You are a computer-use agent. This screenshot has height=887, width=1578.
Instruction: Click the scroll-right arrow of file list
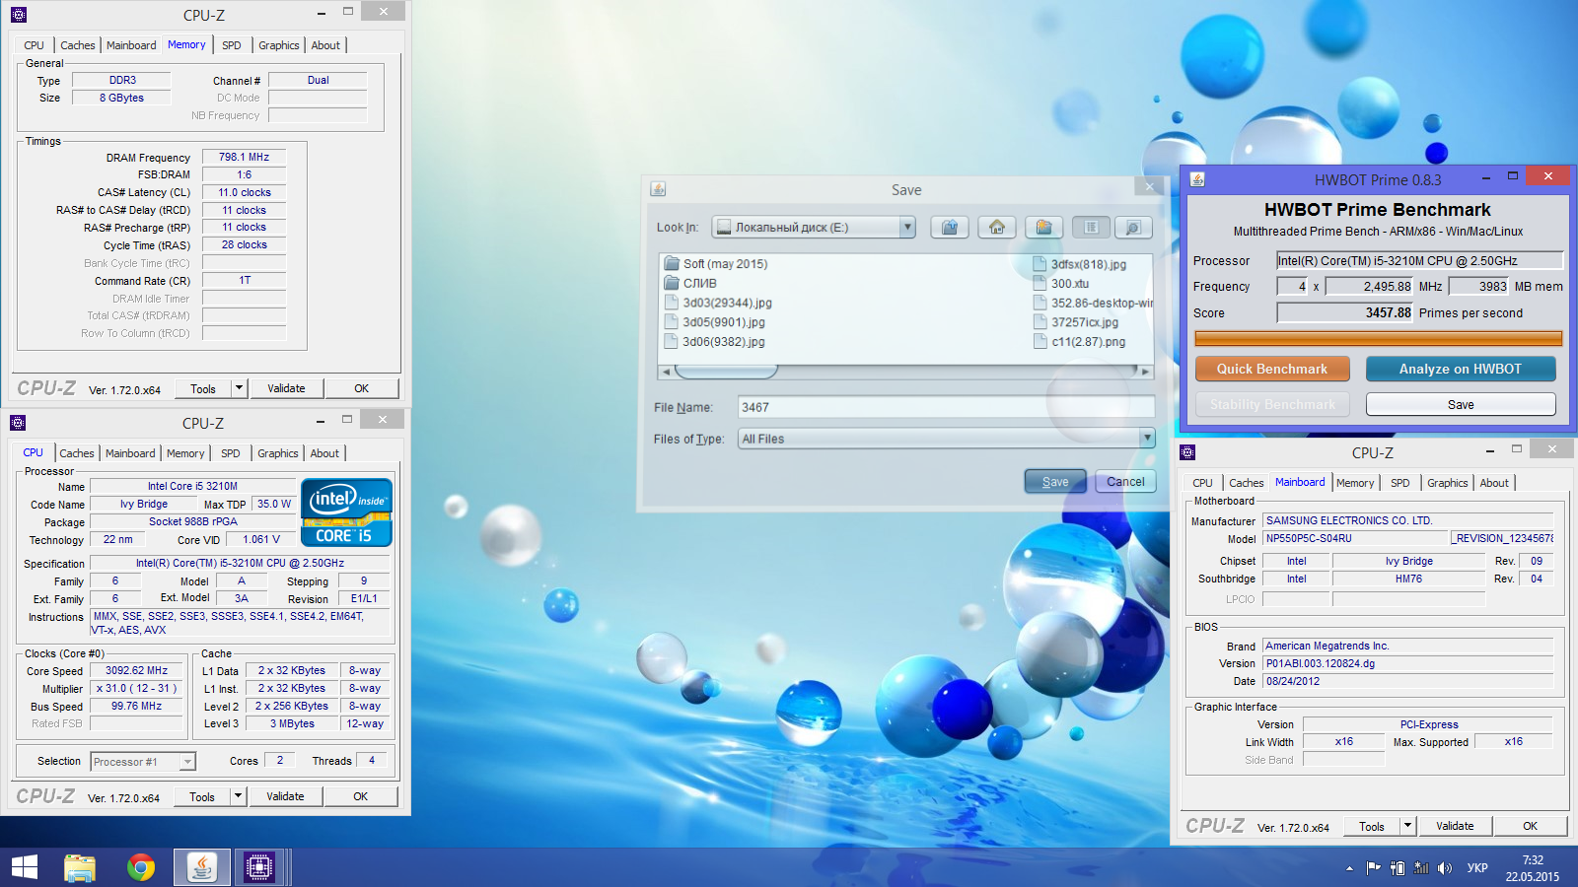click(x=1145, y=372)
